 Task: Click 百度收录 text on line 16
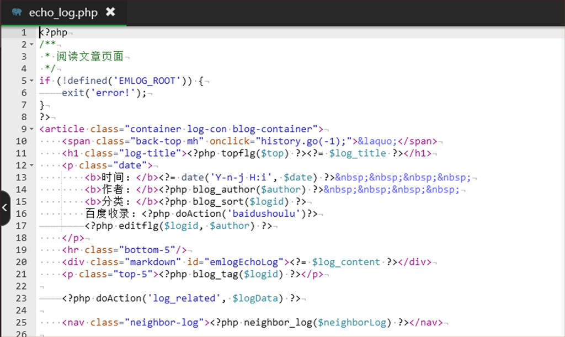pos(107,213)
